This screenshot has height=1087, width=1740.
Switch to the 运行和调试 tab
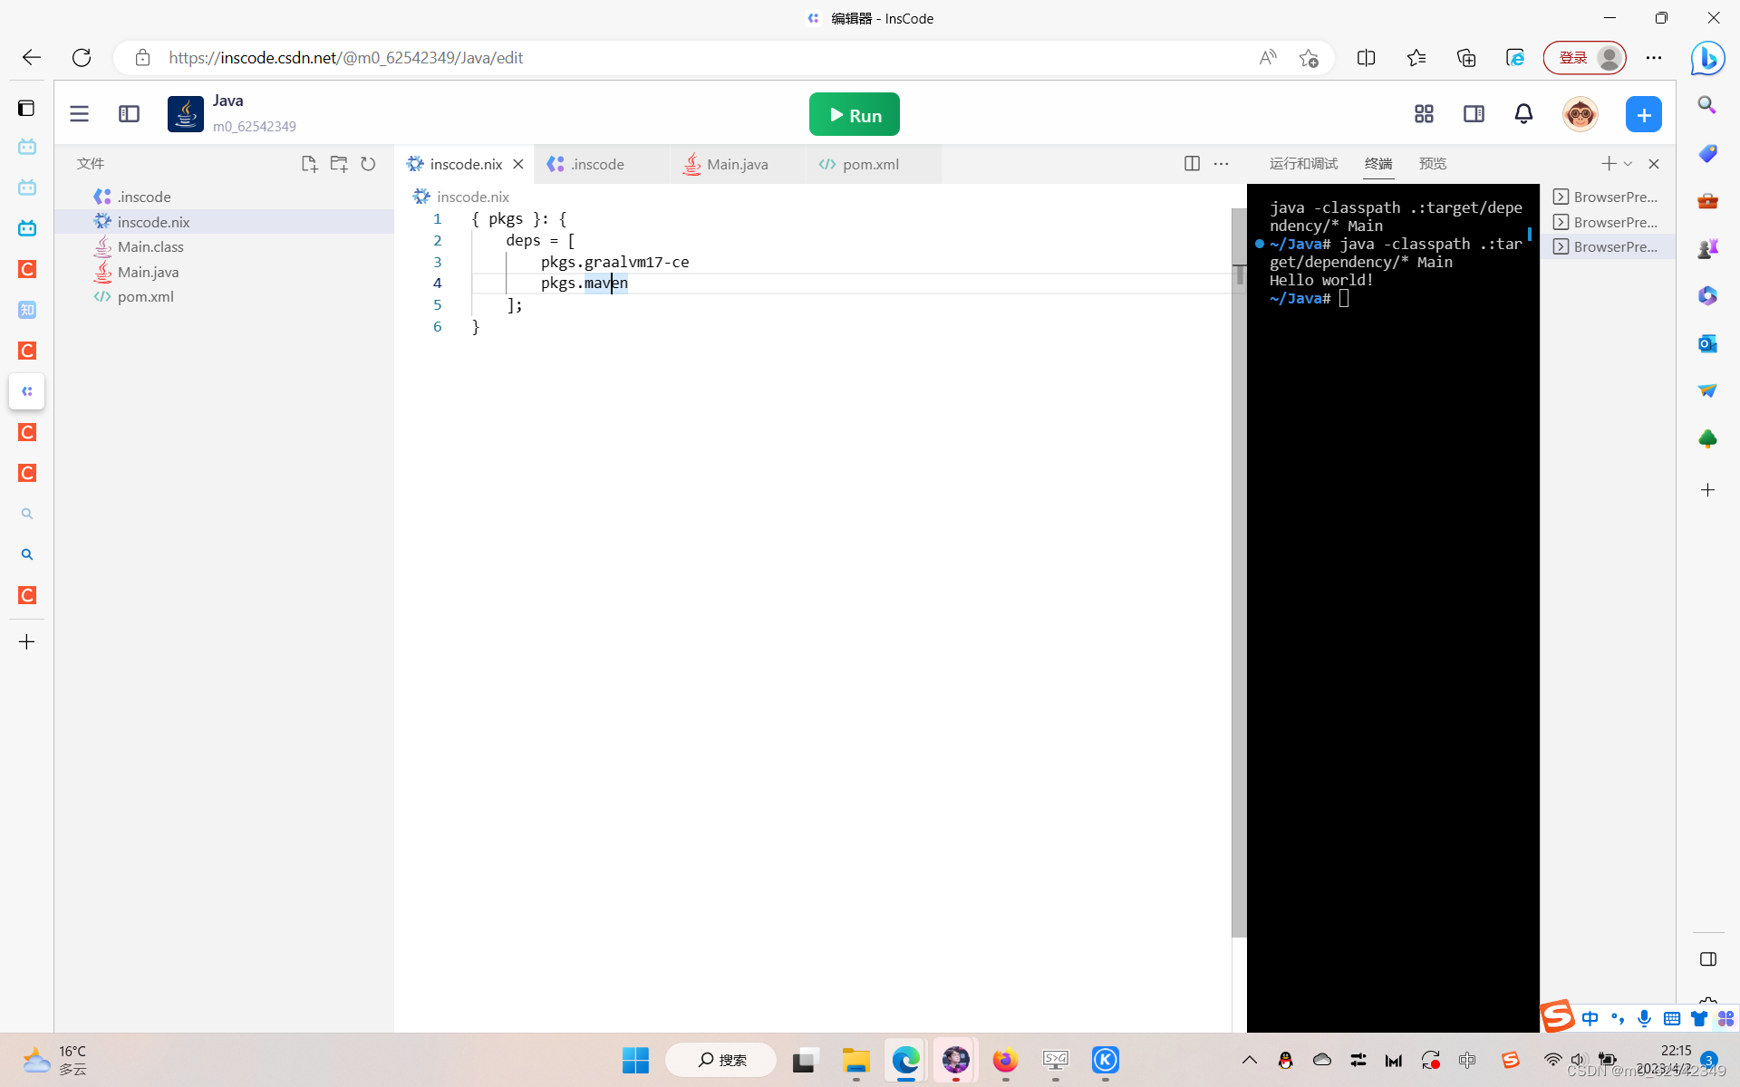tap(1303, 164)
